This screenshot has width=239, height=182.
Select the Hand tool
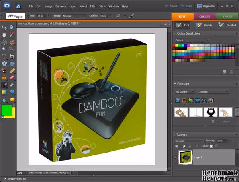point(4,35)
